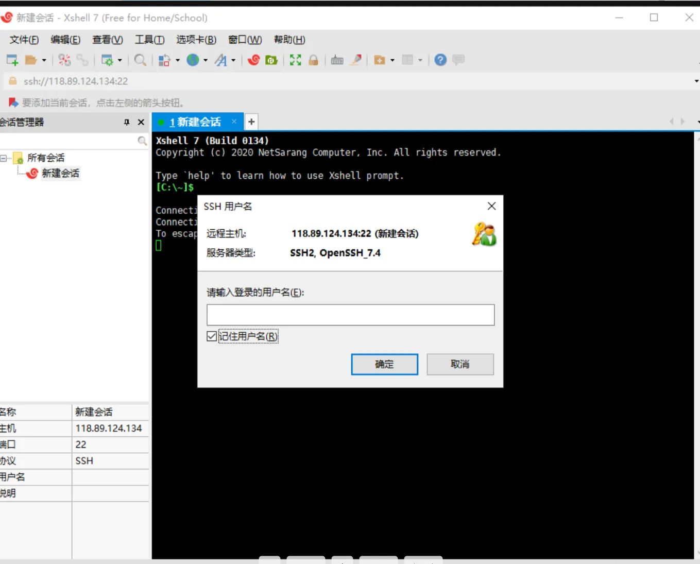Click the session manager search field
The image size is (700, 564).
(69, 141)
